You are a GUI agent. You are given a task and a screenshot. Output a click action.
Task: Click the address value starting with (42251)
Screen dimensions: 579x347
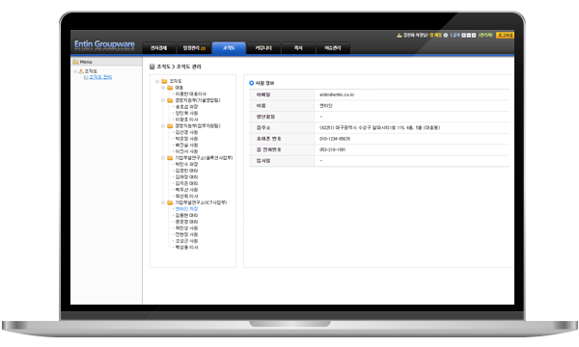pyautogui.click(x=379, y=127)
